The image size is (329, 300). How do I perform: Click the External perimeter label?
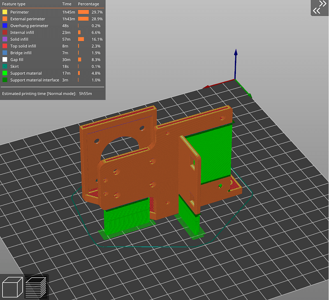pyautogui.click(x=28, y=19)
